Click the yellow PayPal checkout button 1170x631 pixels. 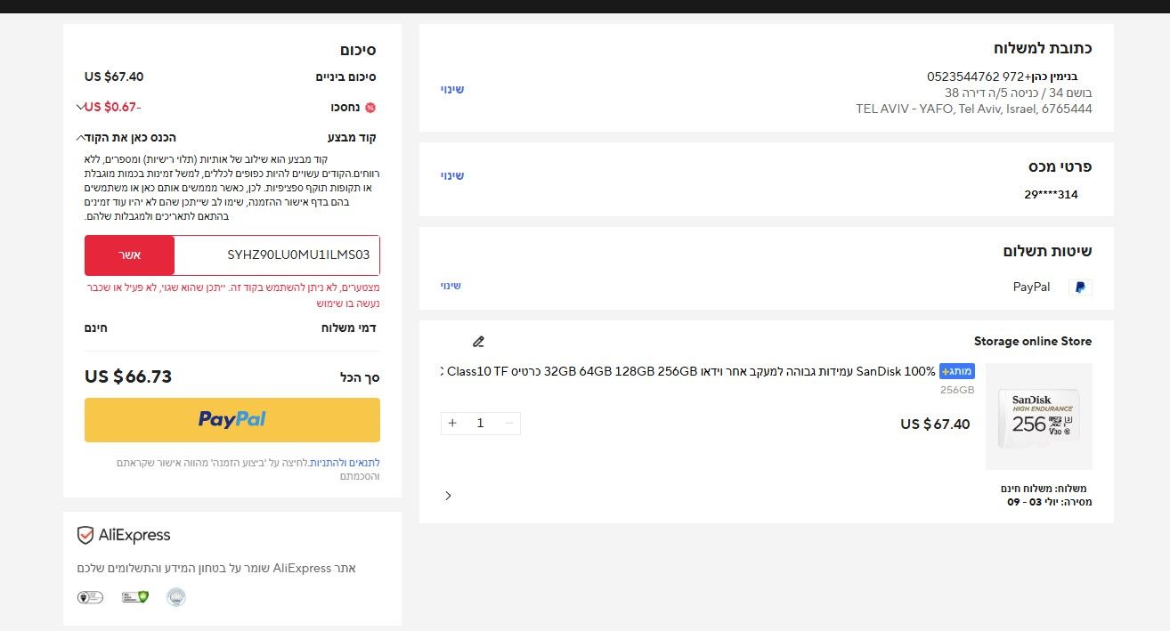coord(232,420)
